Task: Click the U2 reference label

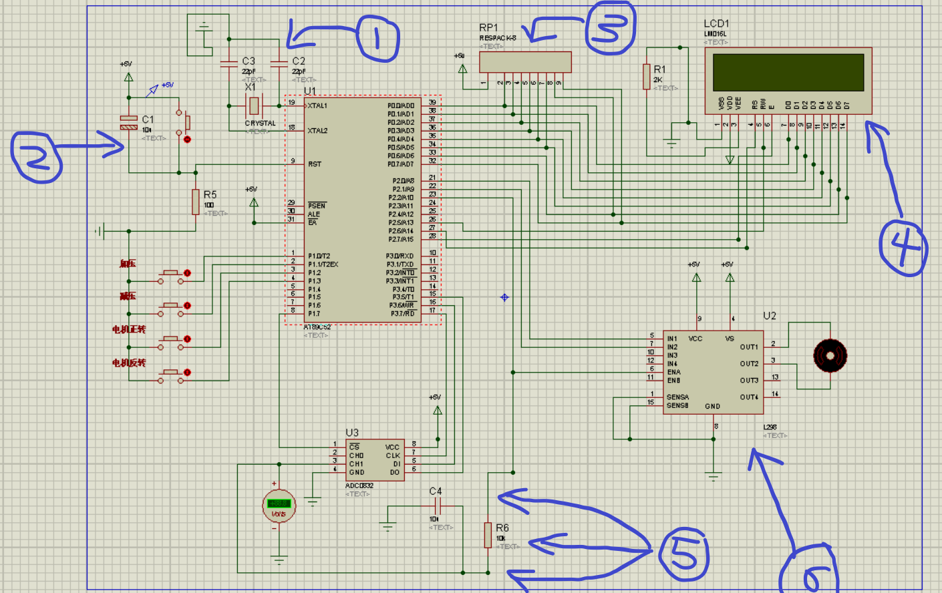Action: coord(770,316)
